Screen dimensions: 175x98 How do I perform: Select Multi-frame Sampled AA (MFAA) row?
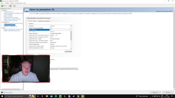[49, 48]
